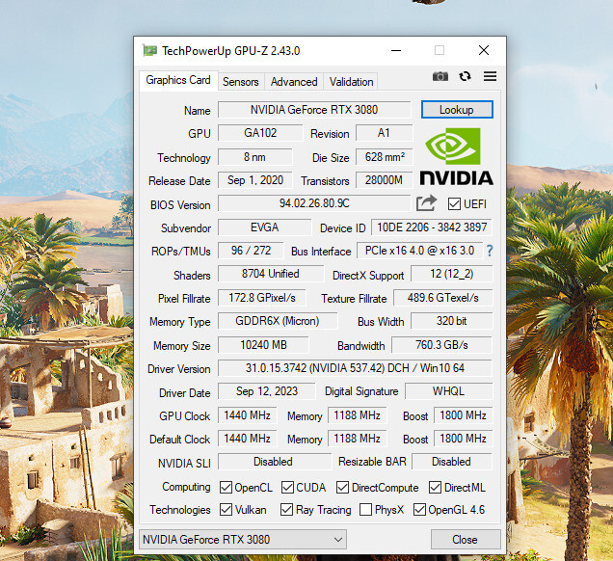This screenshot has width=613, height=561.
Task: Click the PCIe x16 4.0 bus interface value
Action: 420,251
